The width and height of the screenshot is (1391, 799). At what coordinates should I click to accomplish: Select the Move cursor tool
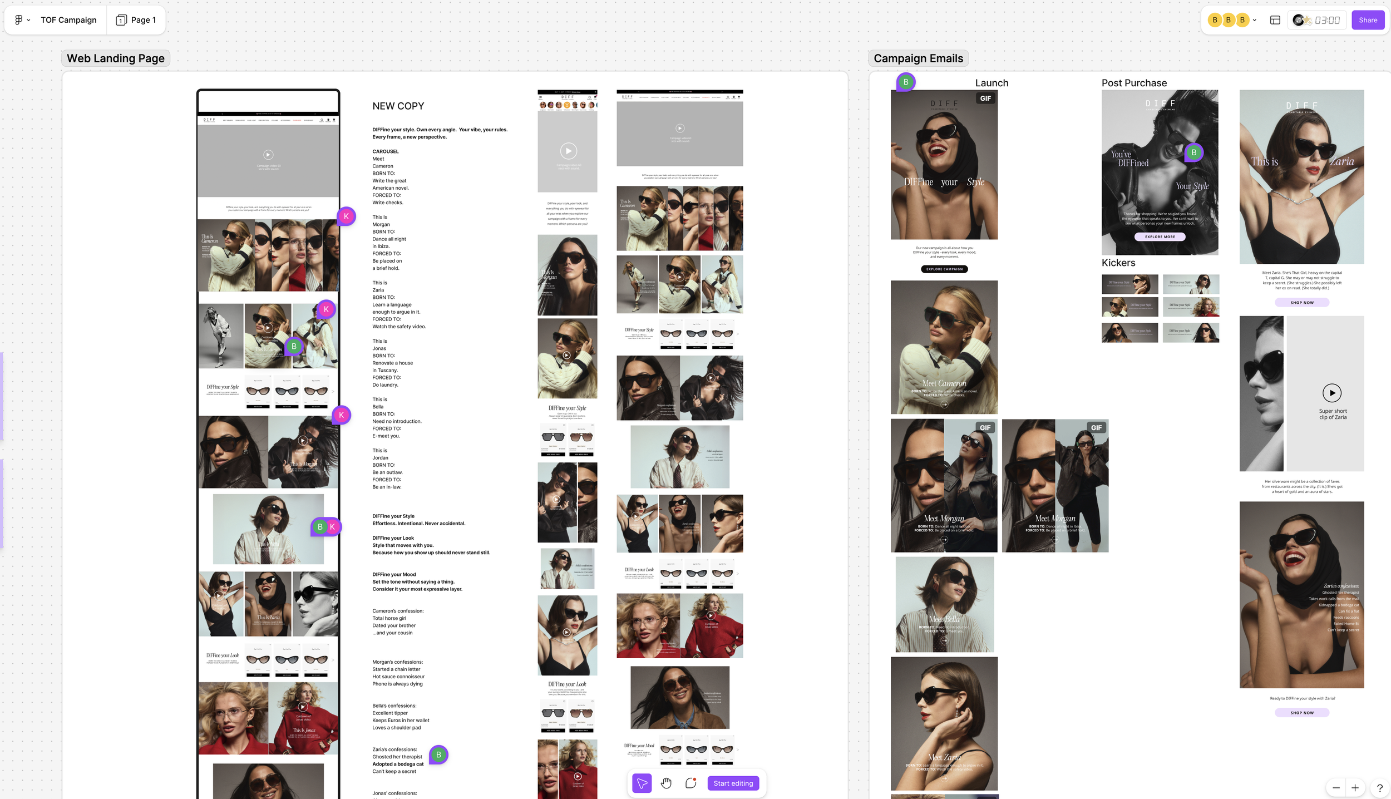pos(642,783)
